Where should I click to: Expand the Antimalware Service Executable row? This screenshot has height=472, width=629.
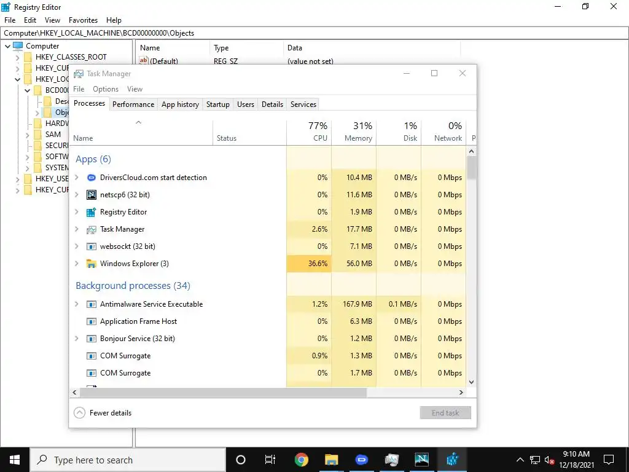tap(77, 304)
